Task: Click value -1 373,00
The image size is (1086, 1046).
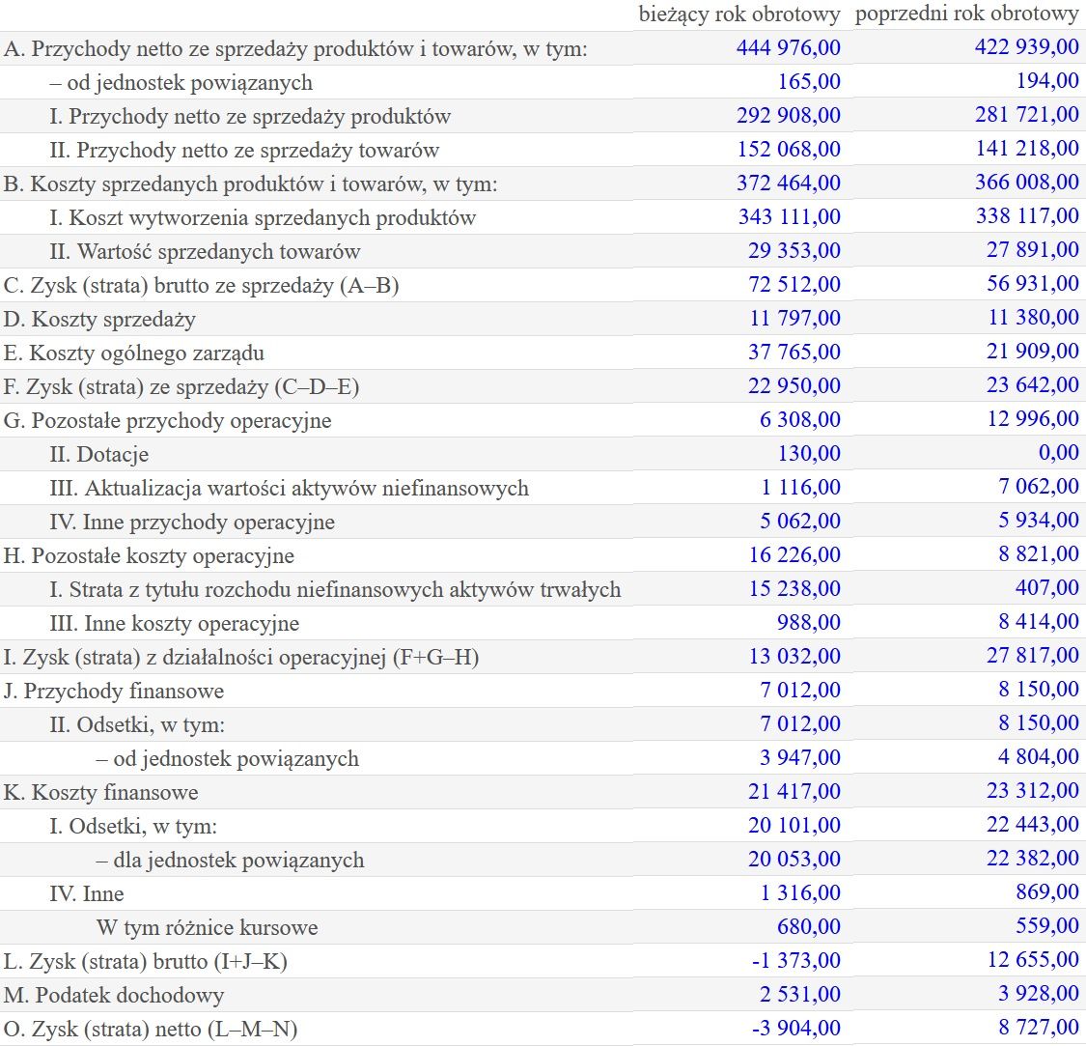Action: [x=795, y=961]
